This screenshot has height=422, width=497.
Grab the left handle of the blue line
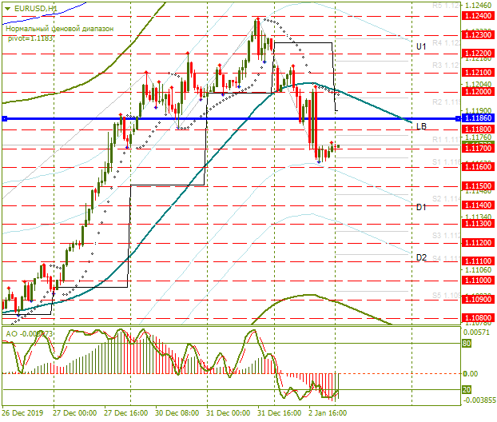click(5, 119)
